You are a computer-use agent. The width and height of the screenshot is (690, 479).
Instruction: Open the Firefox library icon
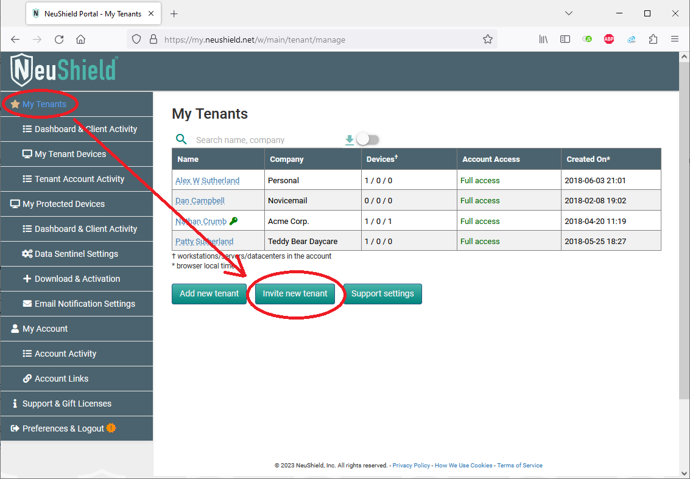pos(543,39)
